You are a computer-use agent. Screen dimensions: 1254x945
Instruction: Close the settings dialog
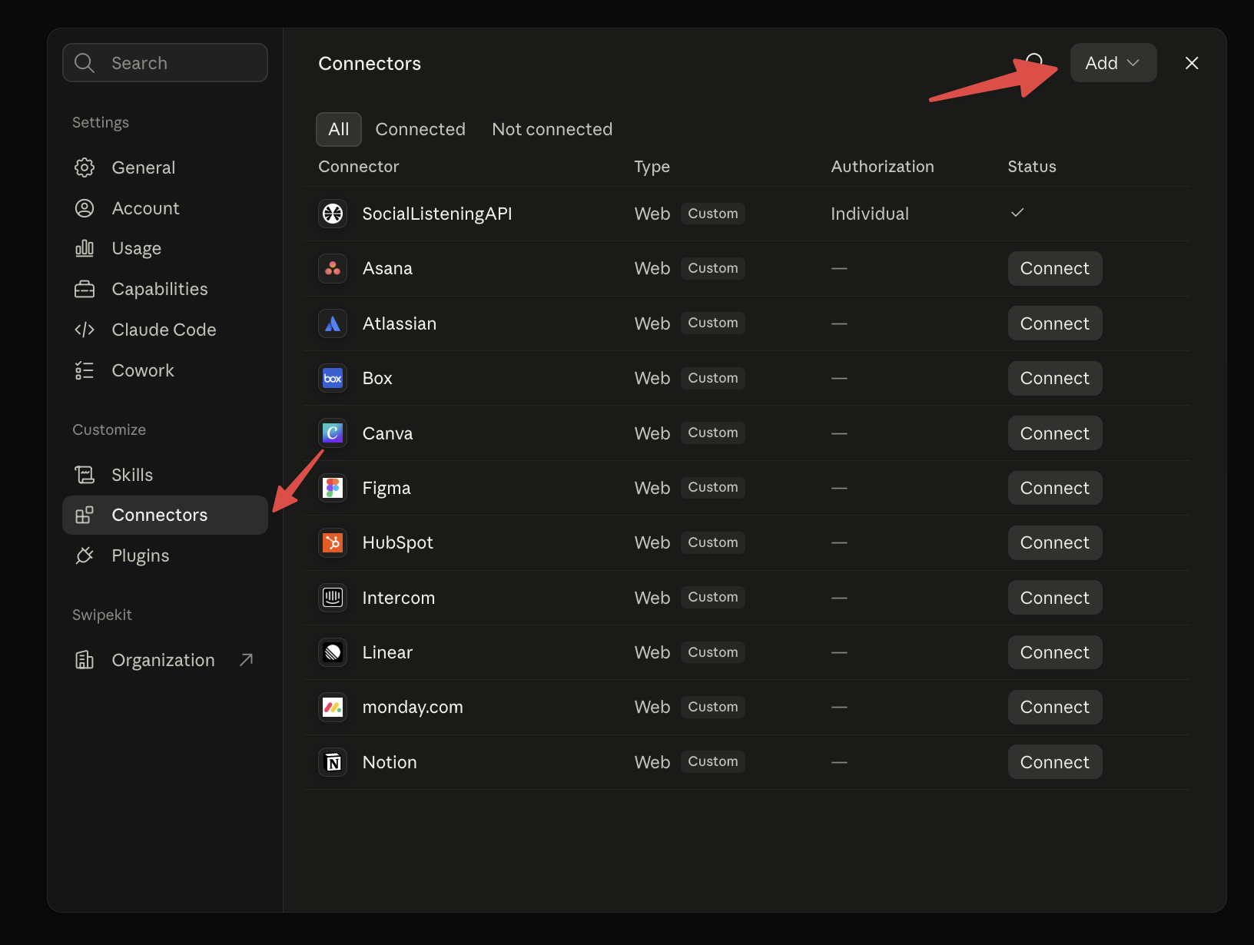1192,63
